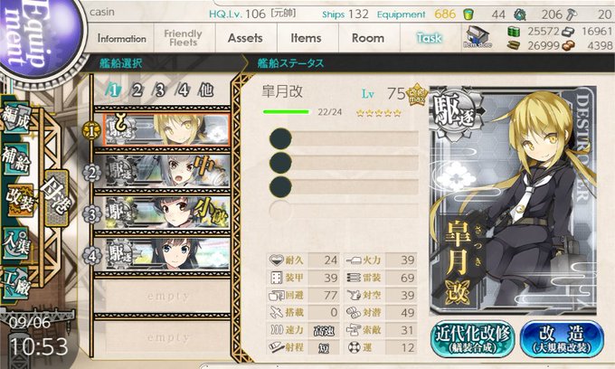Switch to fleet number 2 tab
This screenshot has height=369, width=615.
tap(137, 90)
